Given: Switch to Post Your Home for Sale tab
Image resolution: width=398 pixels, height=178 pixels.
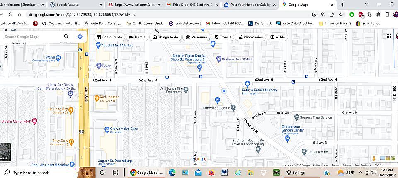Looking at the screenshot, I should tap(249, 5).
